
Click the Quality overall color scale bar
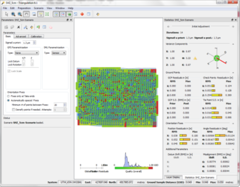(134, 168)
